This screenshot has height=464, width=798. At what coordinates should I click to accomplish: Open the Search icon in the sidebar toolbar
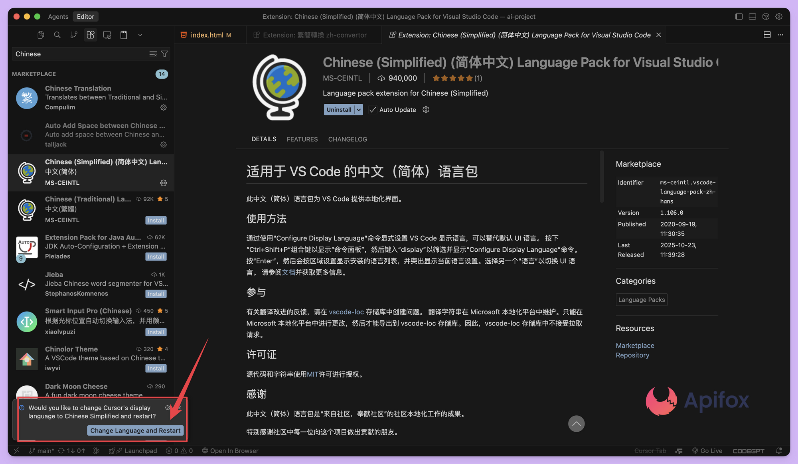coord(57,35)
